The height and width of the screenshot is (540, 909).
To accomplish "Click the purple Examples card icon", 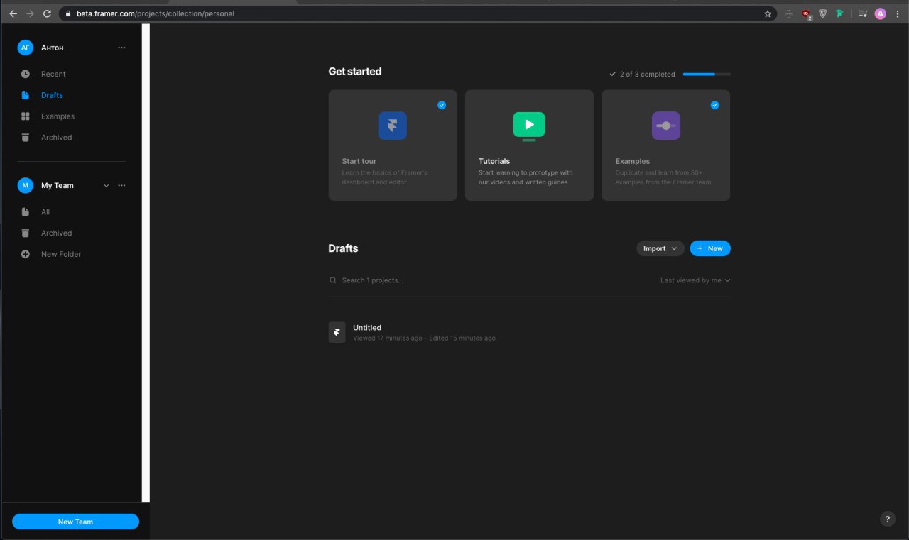I will [x=666, y=126].
